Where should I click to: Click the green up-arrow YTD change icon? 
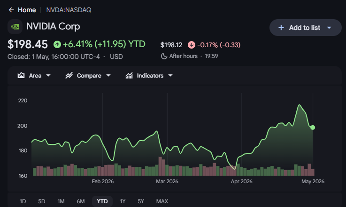tap(57, 44)
